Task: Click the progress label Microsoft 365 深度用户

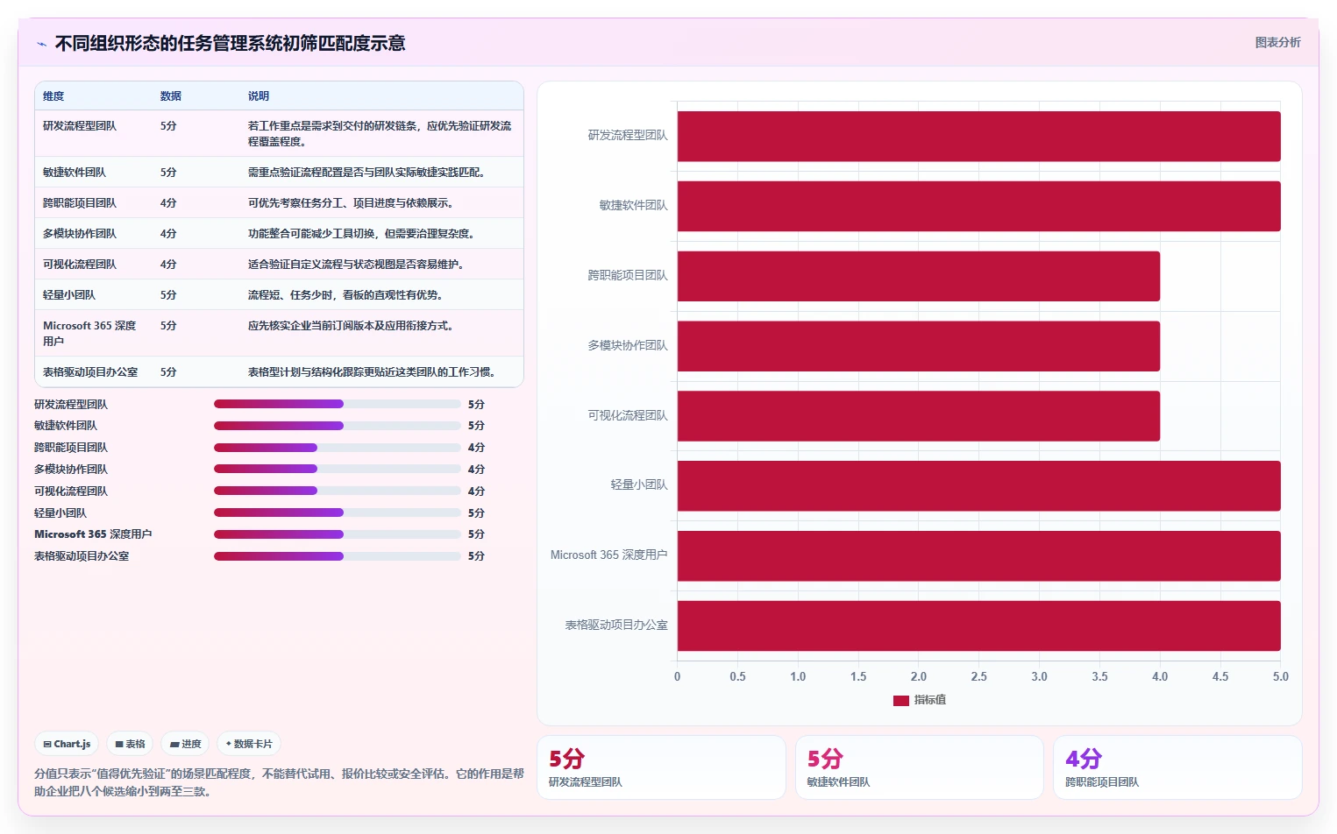Action: click(93, 534)
